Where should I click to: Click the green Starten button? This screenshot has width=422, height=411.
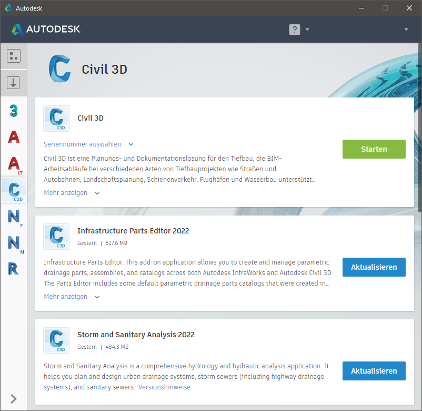tap(374, 149)
